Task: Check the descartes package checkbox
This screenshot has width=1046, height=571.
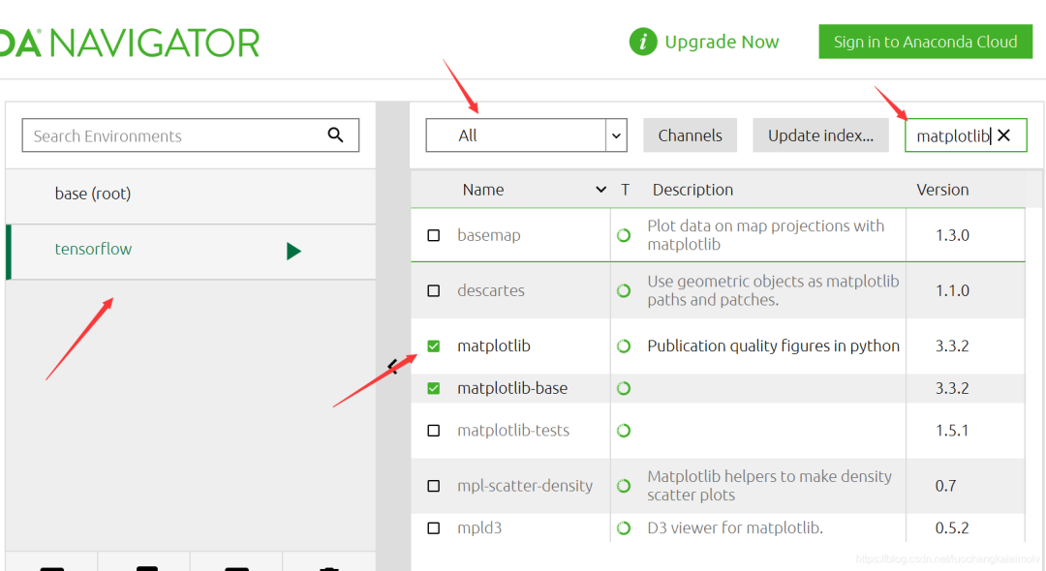Action: point(434,290)
